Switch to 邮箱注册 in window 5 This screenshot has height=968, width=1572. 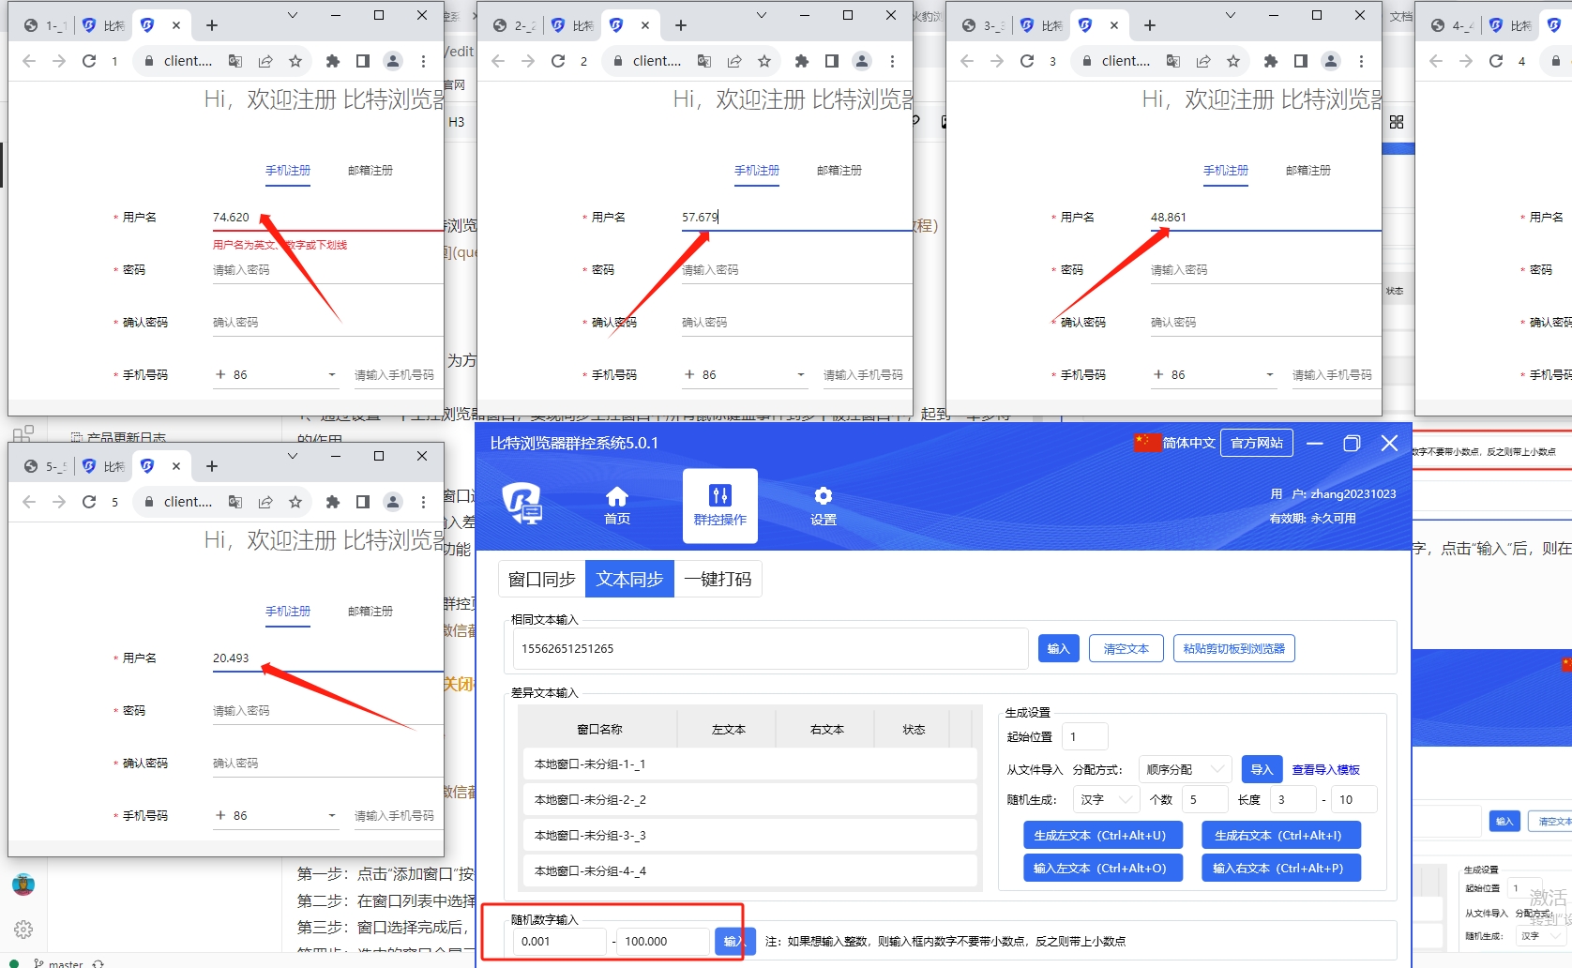pos(370,612)
